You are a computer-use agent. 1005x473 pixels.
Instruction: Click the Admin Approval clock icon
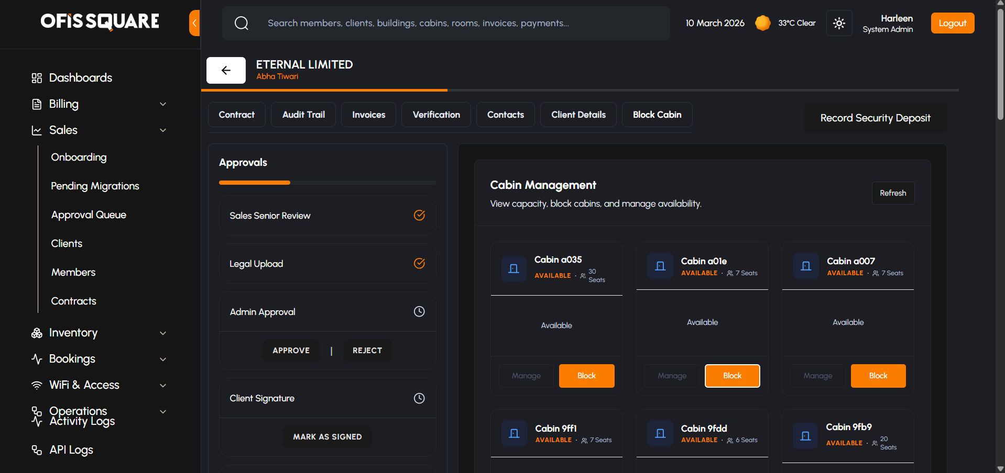(x=419, y=312)
